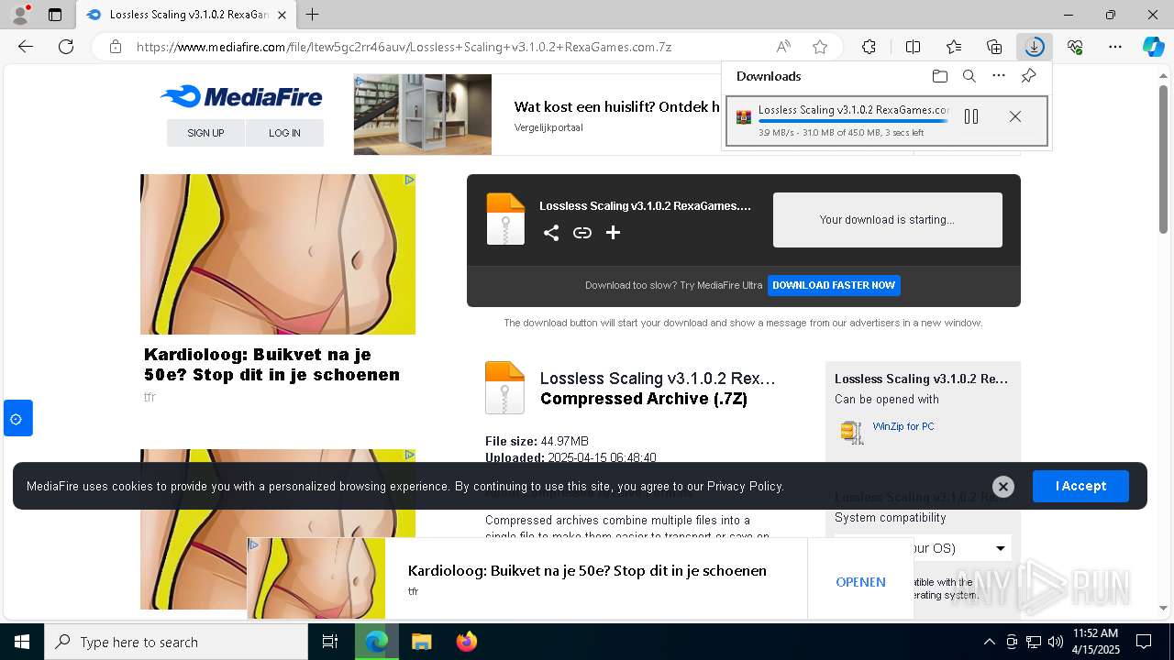Click Kardioloog ad headline in sidebar
Viewport: 1174px width, 660px height.
(x=271, y=364)
